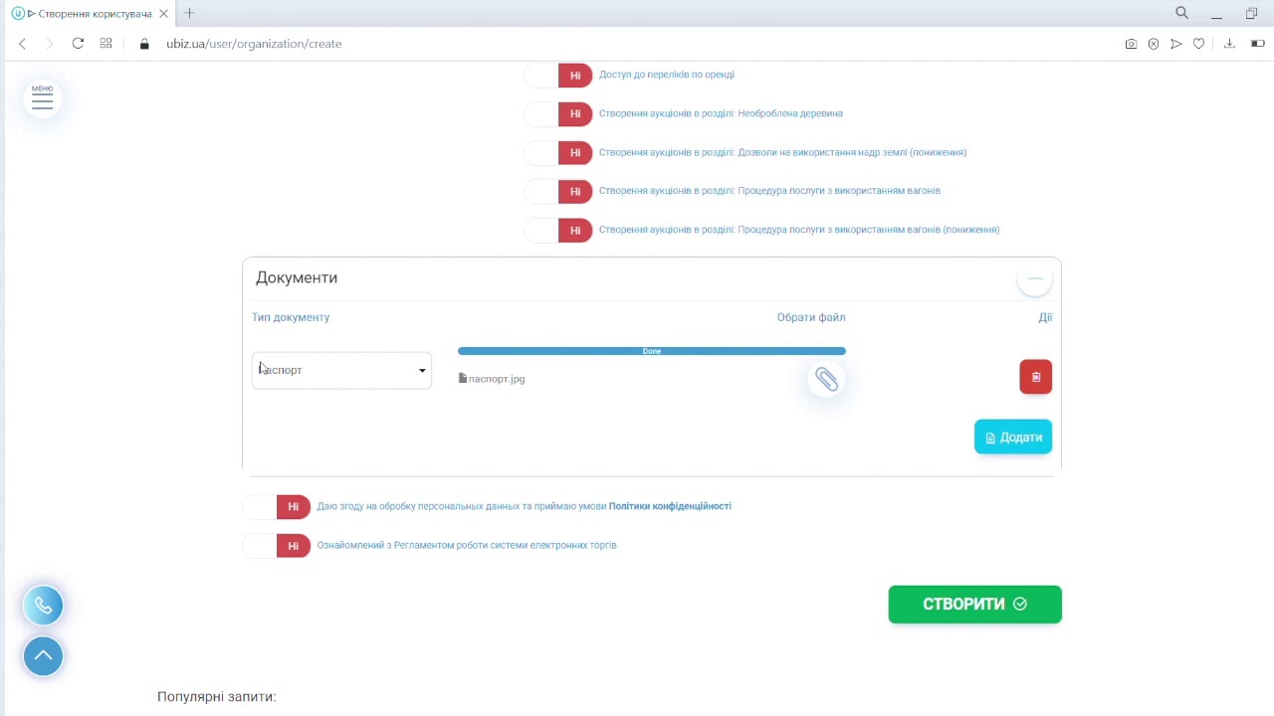Click the padlock site security icon
This screenshot has height=716, width=1274.
[x=144, y=44]
